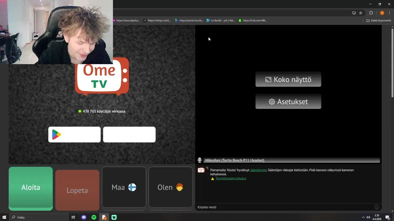Image resolution: width=394 pixels, height=221 pixels.
Task: Click the volume speaker tray icon
Action: [368, 217]
